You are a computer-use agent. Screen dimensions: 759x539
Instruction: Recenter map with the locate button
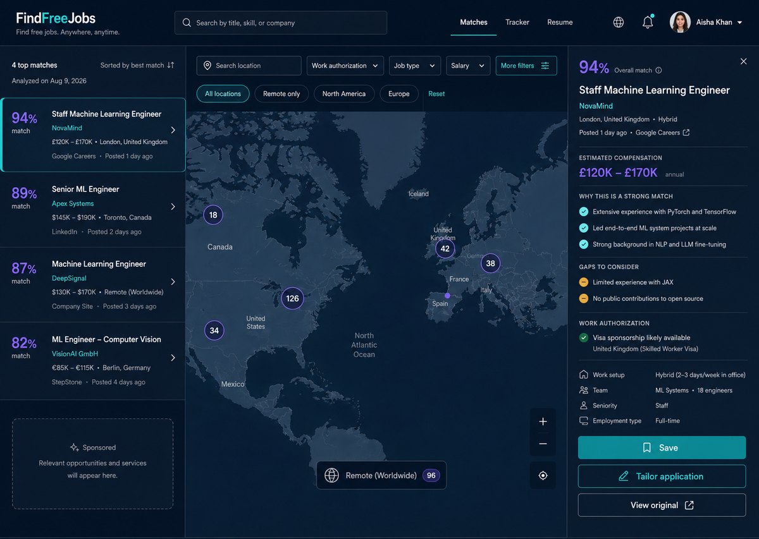pyautogui.click(x=543, y=475)
